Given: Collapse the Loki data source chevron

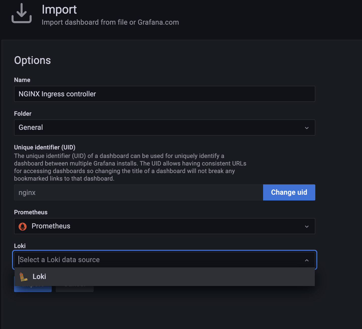Looking at the screenshot, I should [307, 260].
